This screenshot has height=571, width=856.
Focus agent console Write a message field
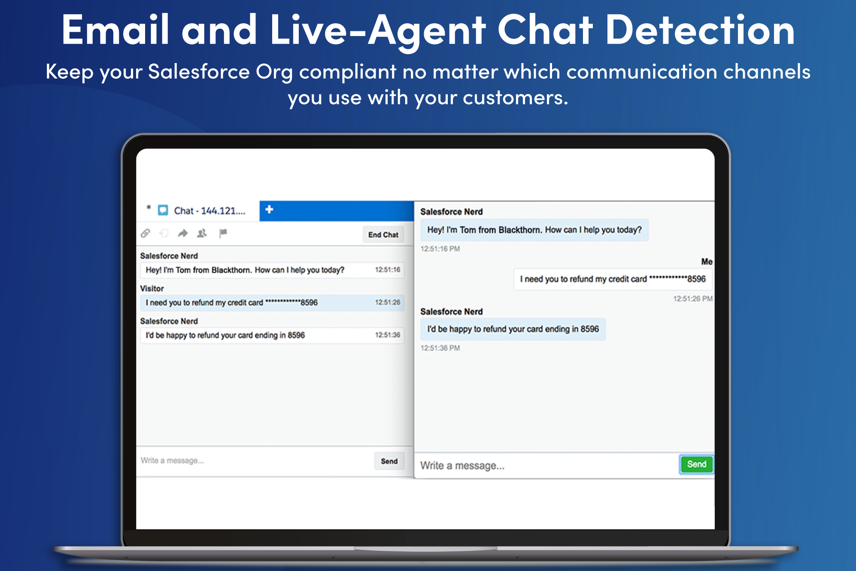coord(255,461)
